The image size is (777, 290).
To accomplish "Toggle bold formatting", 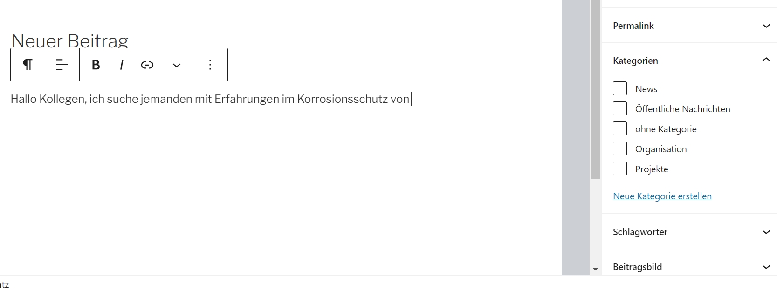I will click(96, 65).
